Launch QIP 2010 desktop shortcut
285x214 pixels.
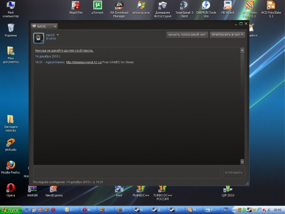point(228,191)
